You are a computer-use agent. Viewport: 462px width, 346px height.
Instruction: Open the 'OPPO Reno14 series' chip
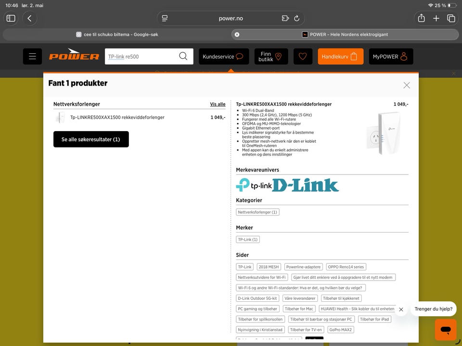[x=346, y=267]
